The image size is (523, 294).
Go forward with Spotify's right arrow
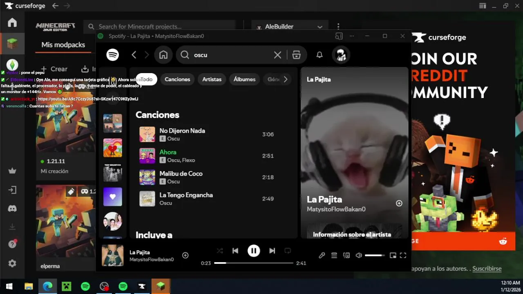coord(147,55)
